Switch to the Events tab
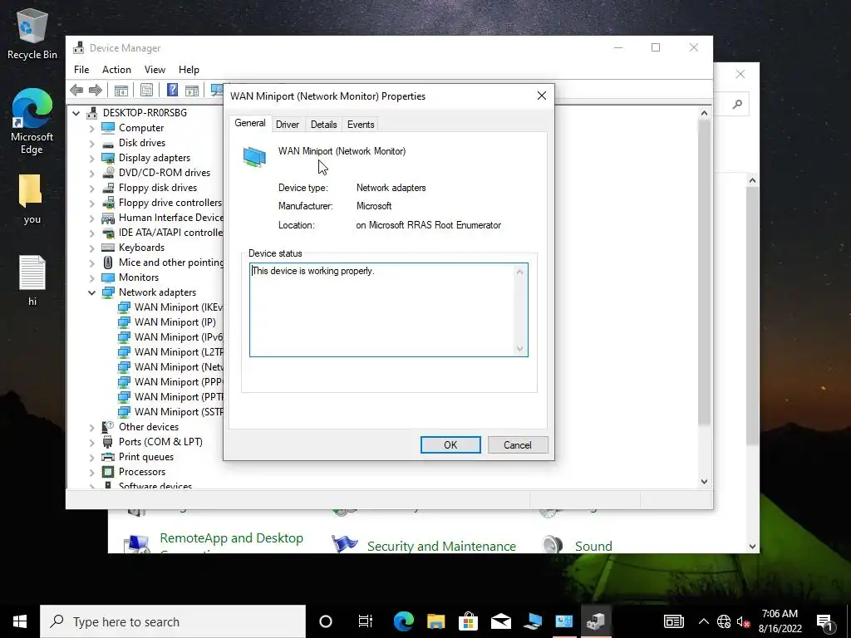 [361, 125]
